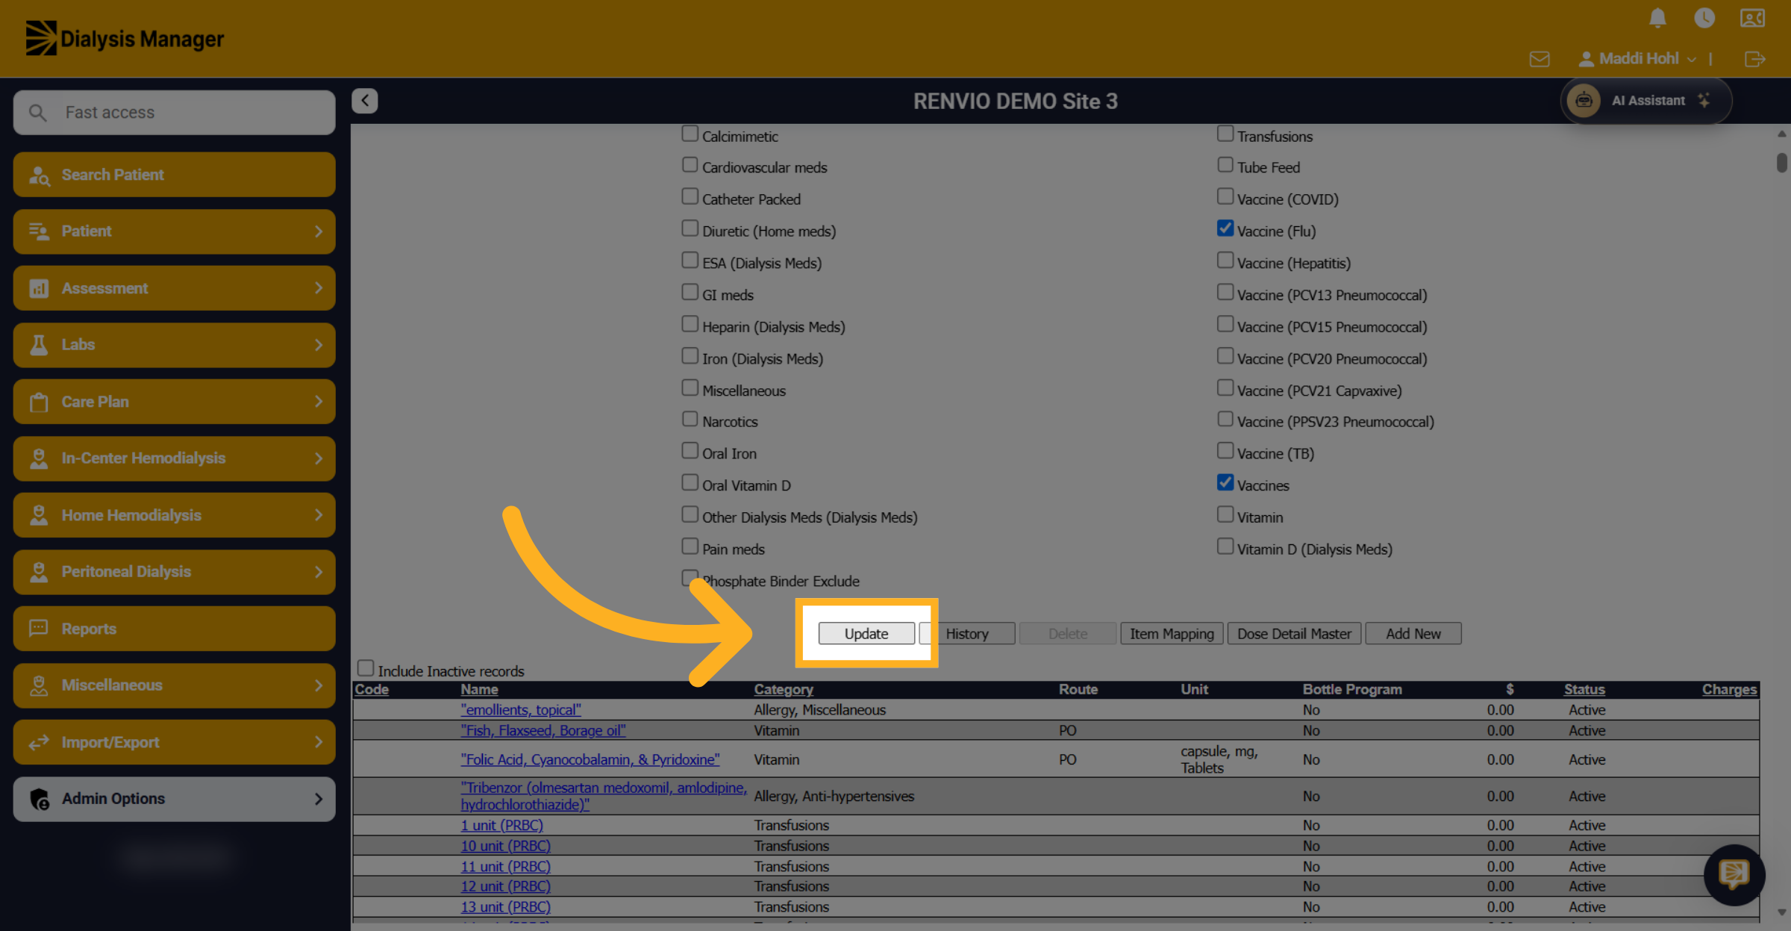Image resolution: width=1791 pixels, height=931 pixels.
Task: Launch the AI Assistant
Action: tap(1645, 101)
